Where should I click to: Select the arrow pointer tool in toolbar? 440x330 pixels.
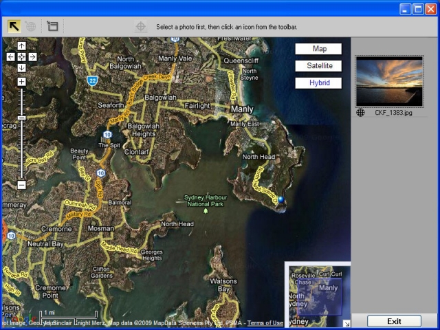(14, 27)
